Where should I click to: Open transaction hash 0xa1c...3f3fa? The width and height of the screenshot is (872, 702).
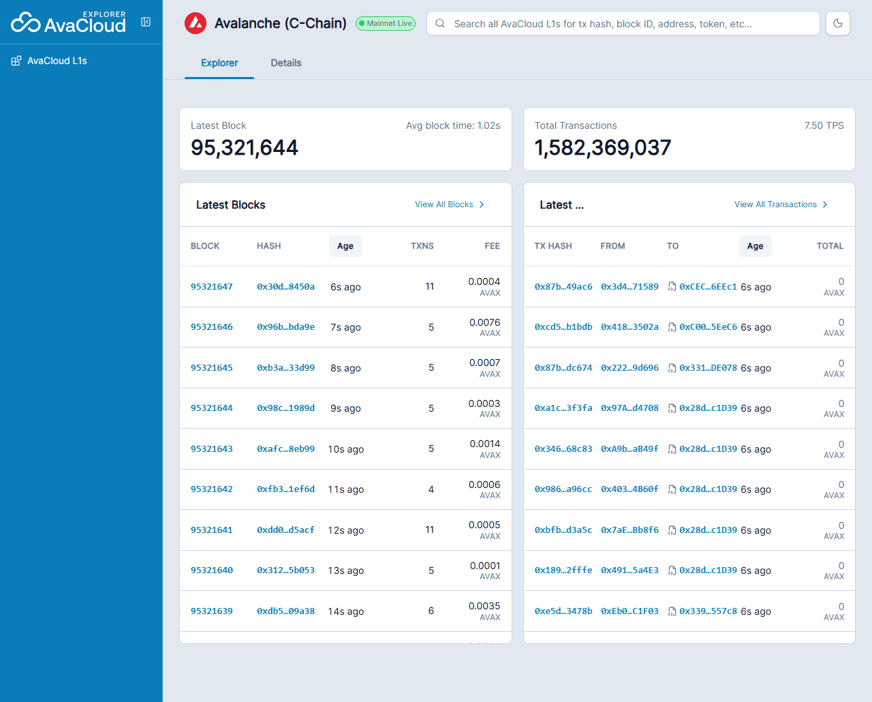pyautogui.click(x=563, y=408)
